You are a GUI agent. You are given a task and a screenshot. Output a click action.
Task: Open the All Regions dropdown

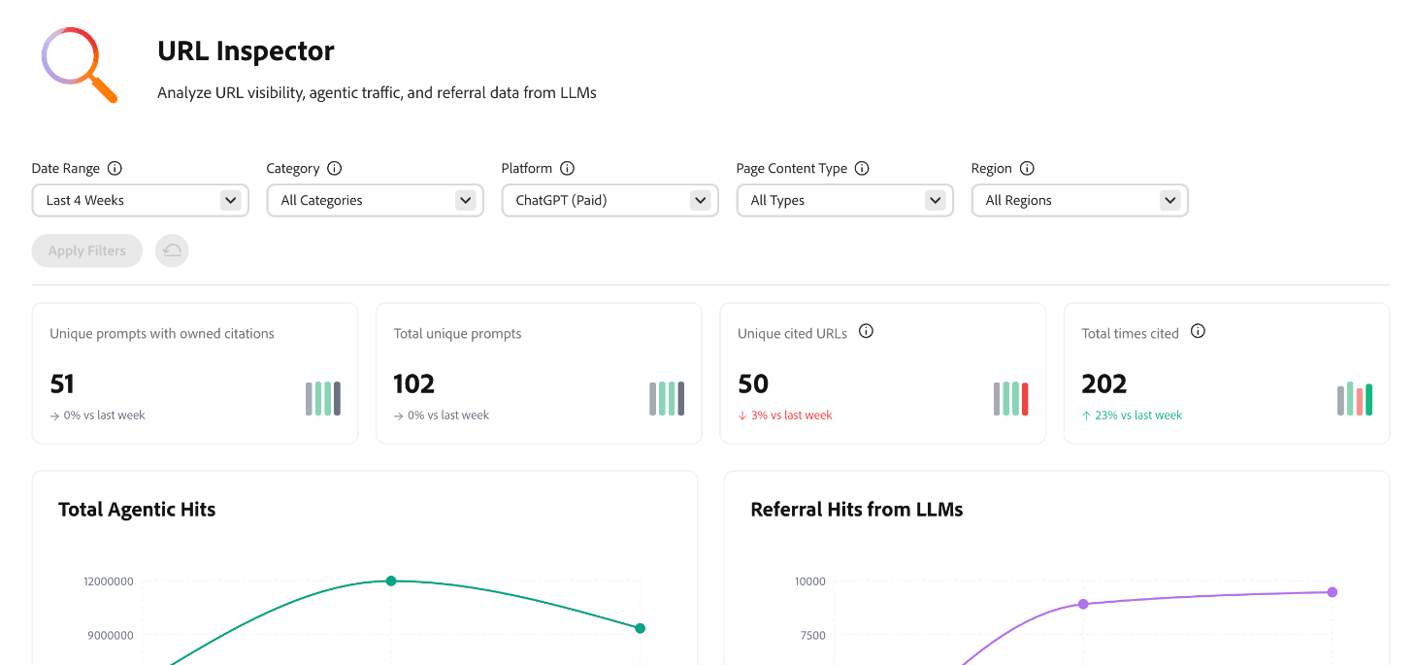[1079, 200]
